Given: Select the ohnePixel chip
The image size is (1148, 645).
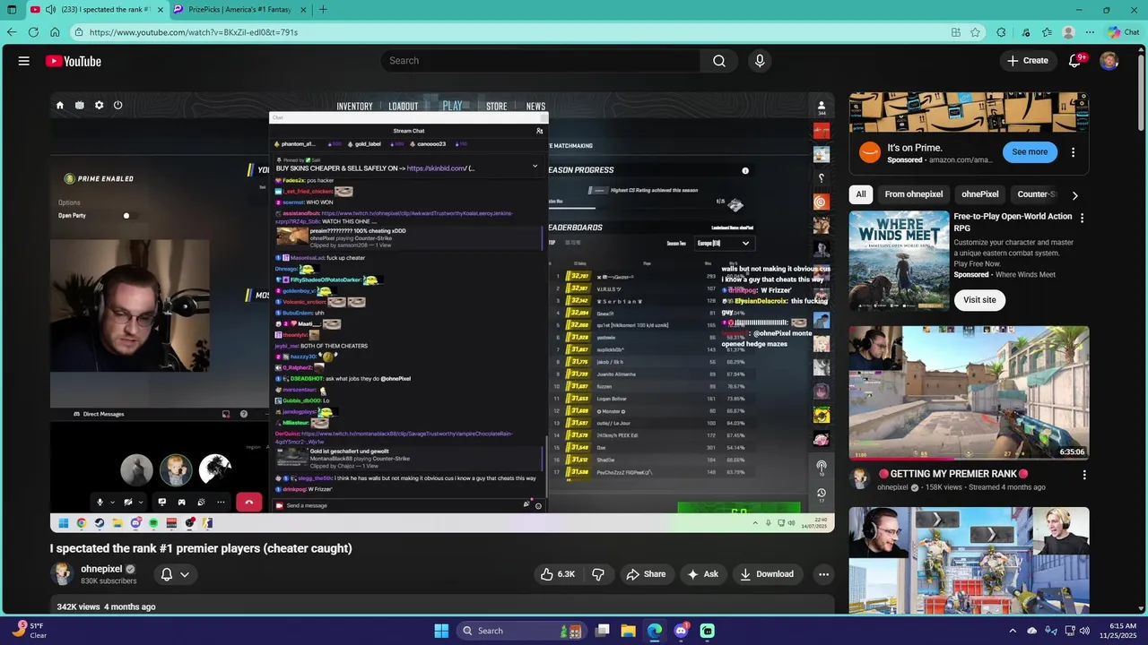Looking at the screenshot, I should tap(980, 194).
